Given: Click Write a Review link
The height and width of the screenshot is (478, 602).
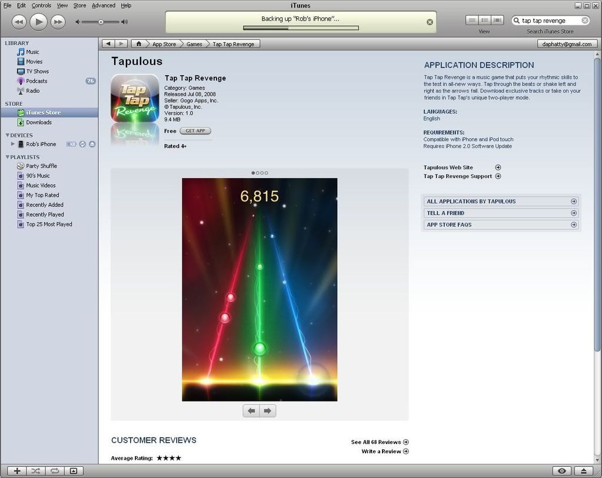Looking at the screenshot, I should point(385,452).
